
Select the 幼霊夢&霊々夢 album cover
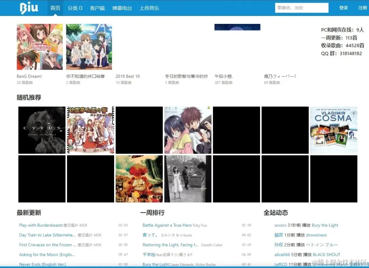pos(91,130)
